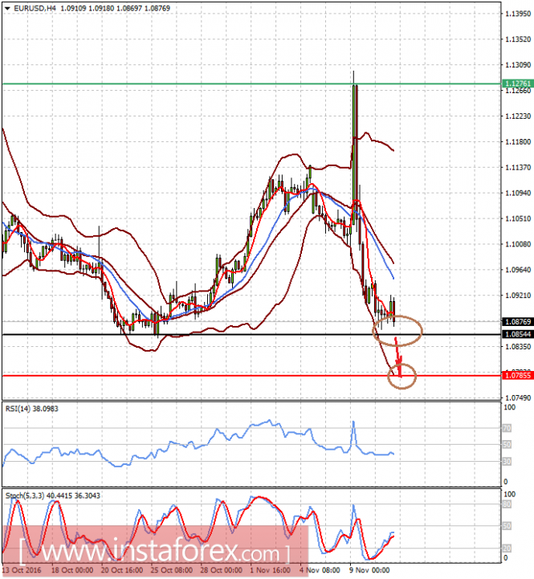Click the 25 Oct 08:00 time label

(171, 570)
